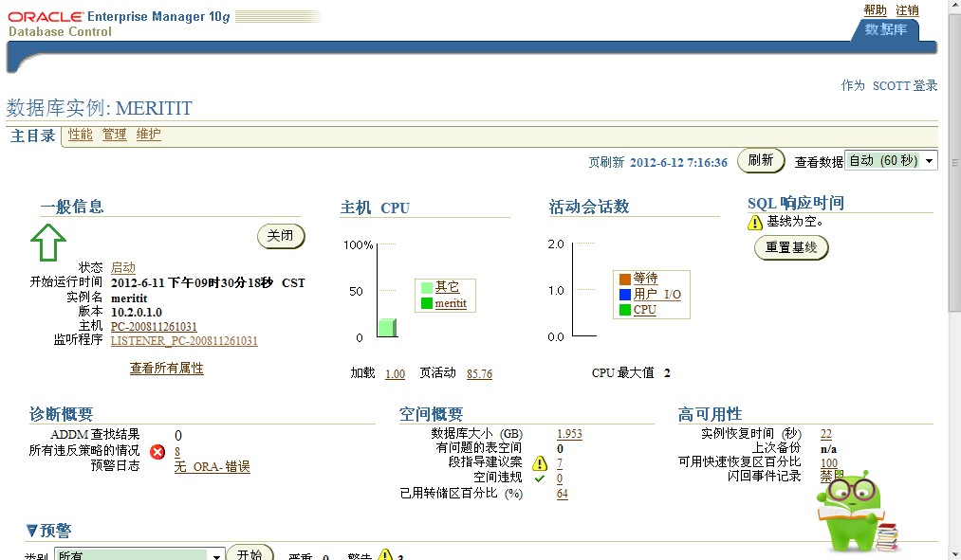Click the meritit legend link

tap(451, 303)
